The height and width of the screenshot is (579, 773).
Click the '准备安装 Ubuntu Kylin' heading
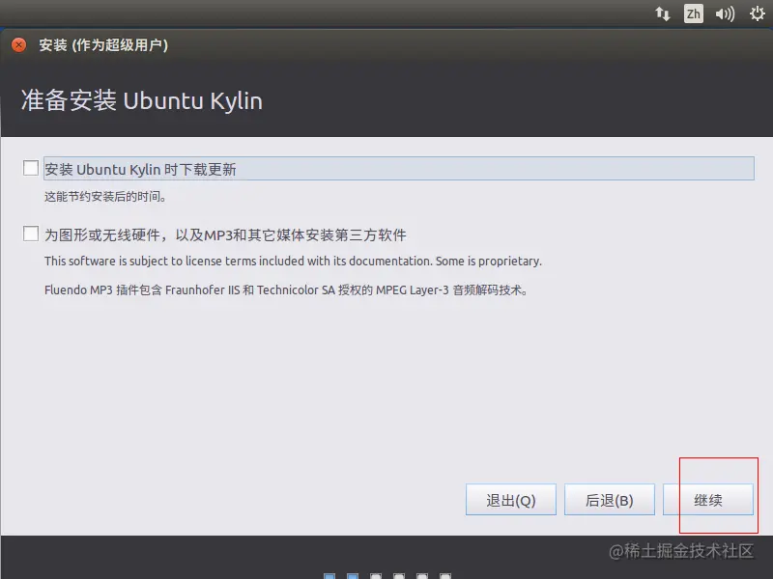pos(141,100)
